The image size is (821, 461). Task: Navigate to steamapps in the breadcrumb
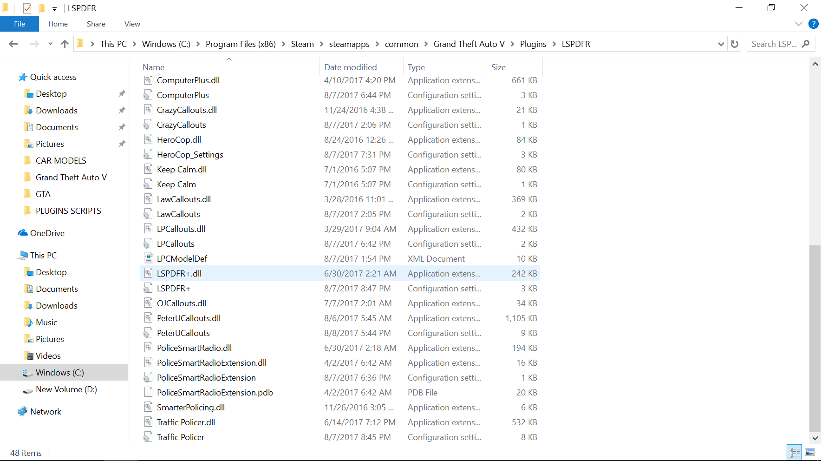coord(349,44)
